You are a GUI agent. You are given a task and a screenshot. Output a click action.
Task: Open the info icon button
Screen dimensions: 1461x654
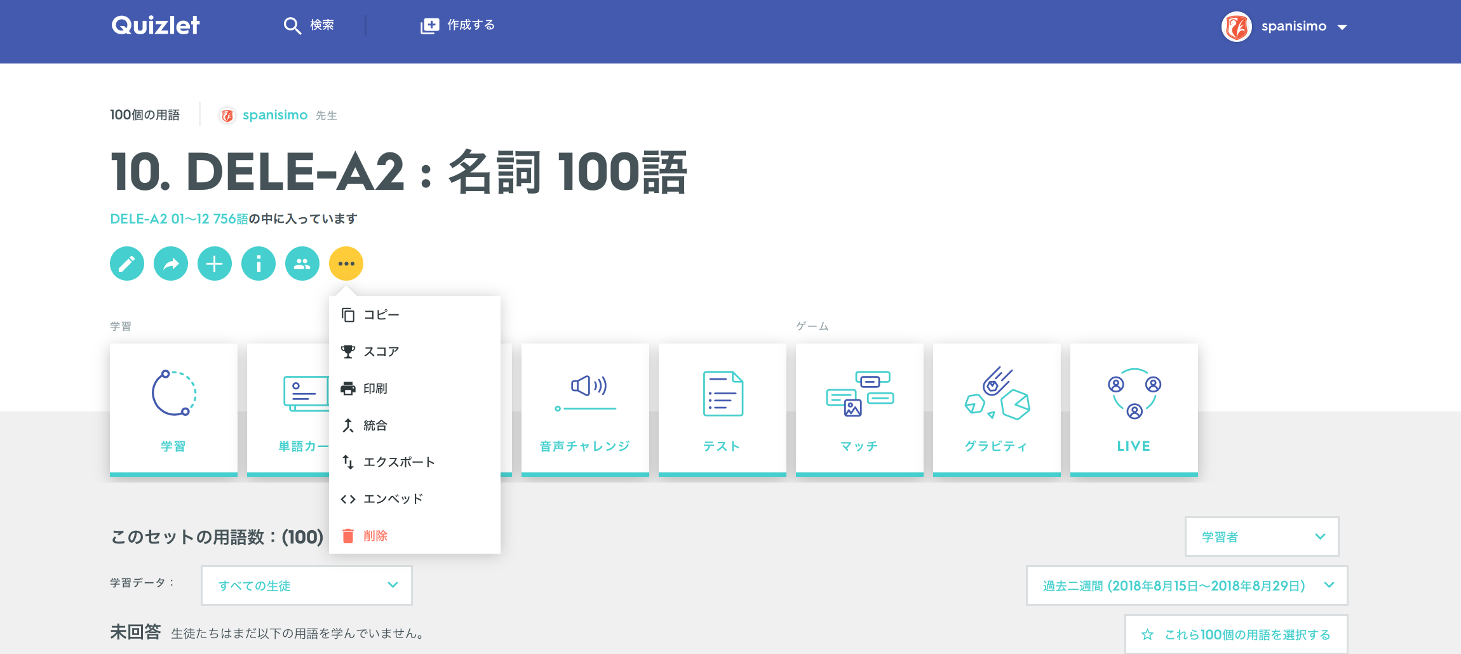pyautogui.click(x=259, y=264)
